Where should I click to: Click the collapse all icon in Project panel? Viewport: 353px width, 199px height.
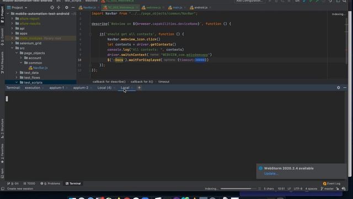tap(59, 7)
